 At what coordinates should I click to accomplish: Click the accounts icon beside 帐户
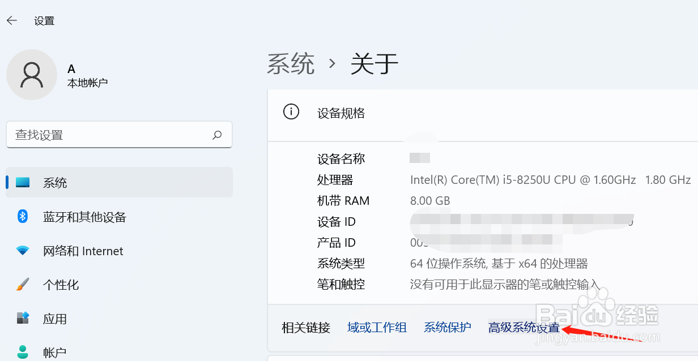23,351
